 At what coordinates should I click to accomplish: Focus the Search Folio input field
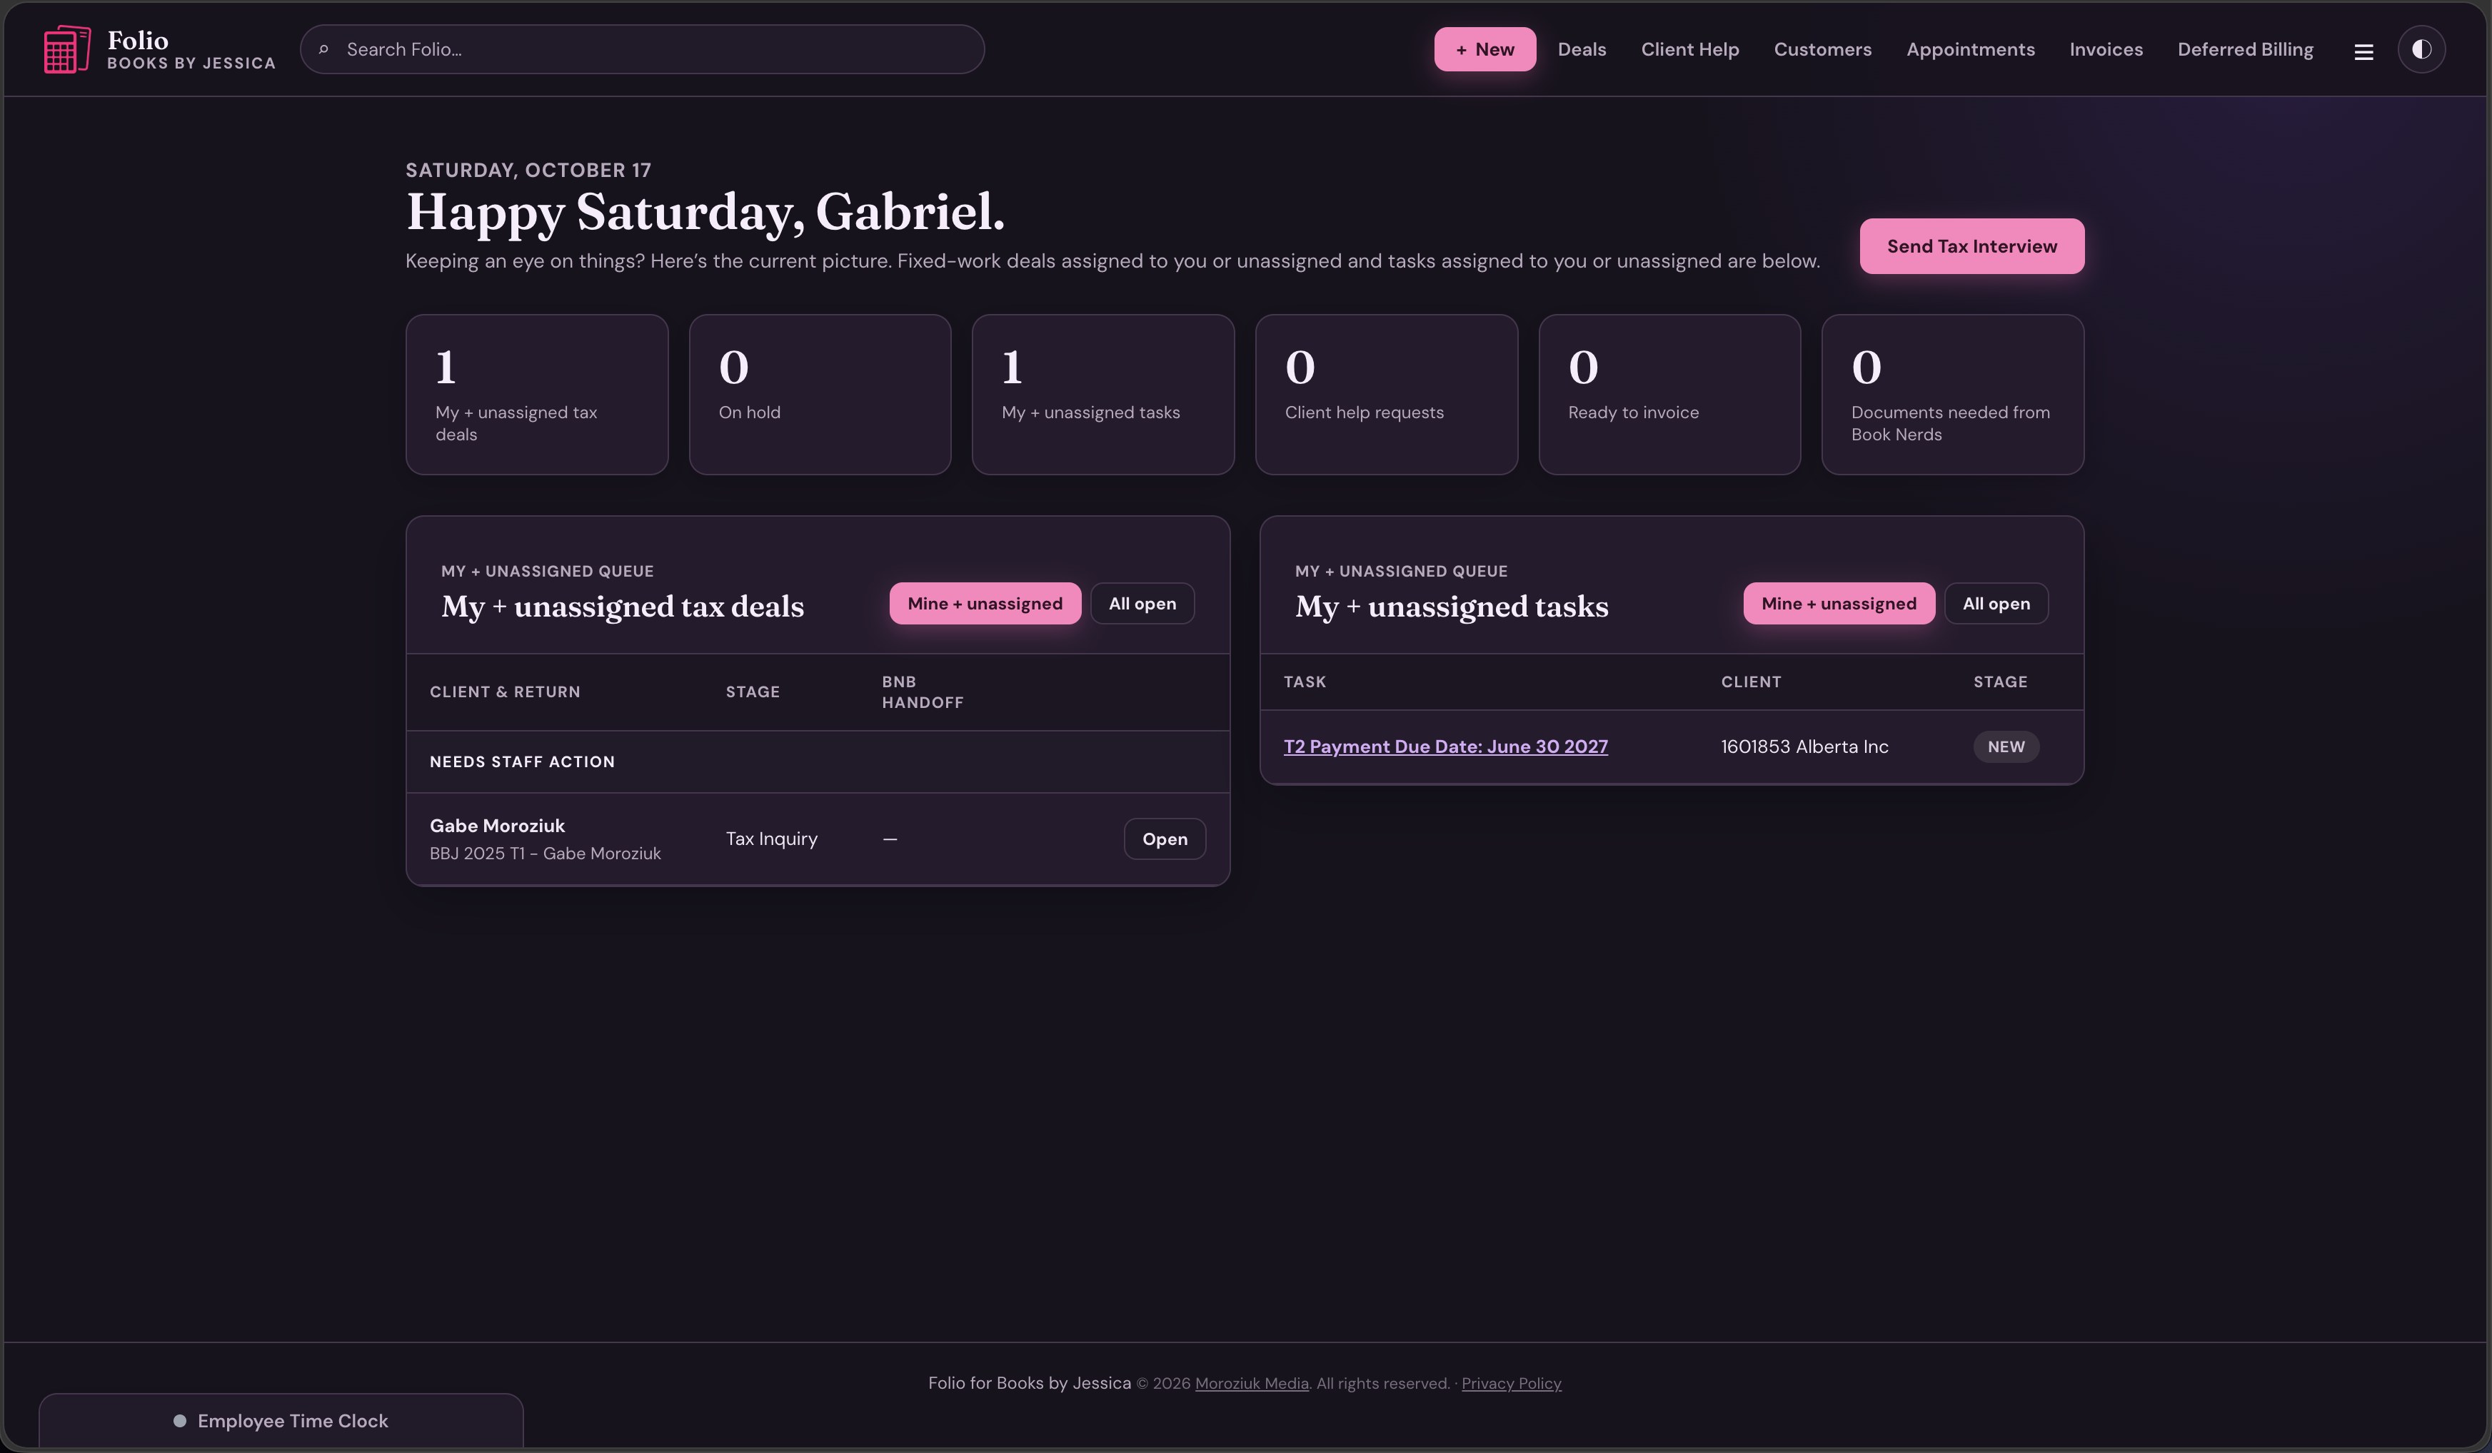coord(642,49)
